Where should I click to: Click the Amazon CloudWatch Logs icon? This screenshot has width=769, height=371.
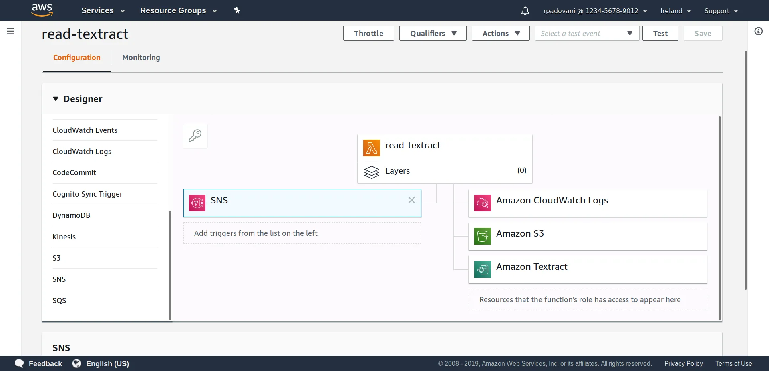coord(482,203)
